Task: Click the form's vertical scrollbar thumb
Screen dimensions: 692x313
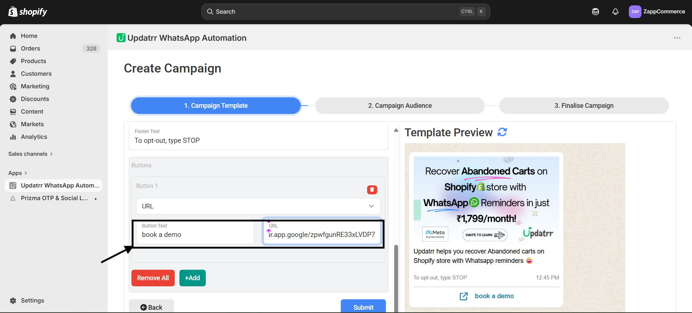Action: pyautogui.click(x=396, y=278)
